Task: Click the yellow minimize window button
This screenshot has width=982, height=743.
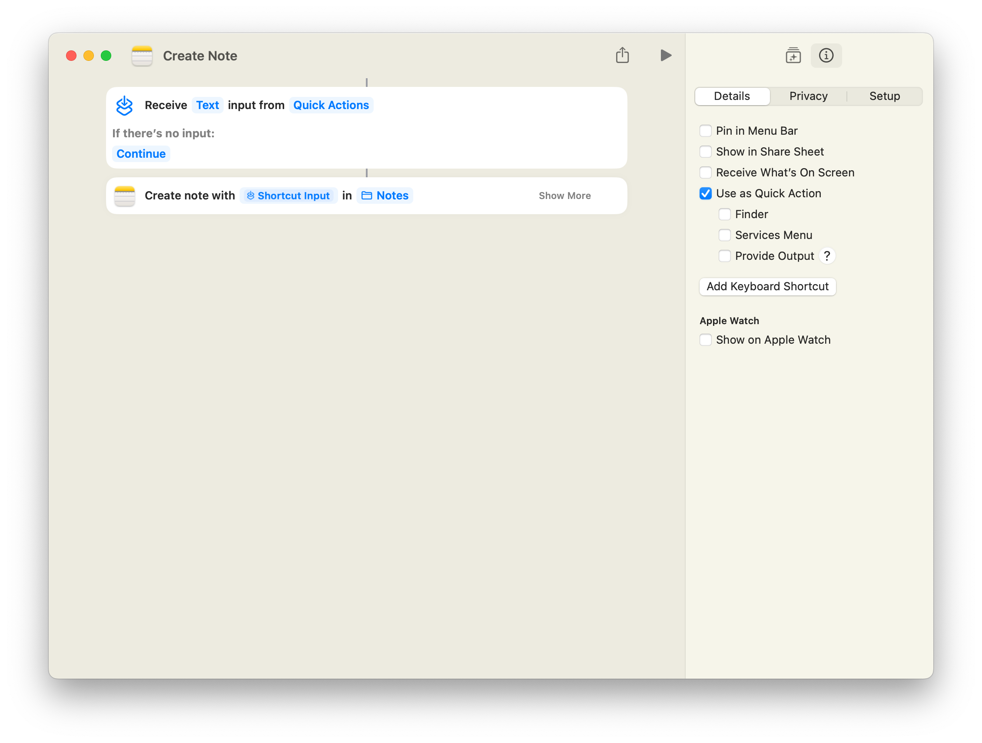Action: [x=89, y=56]
